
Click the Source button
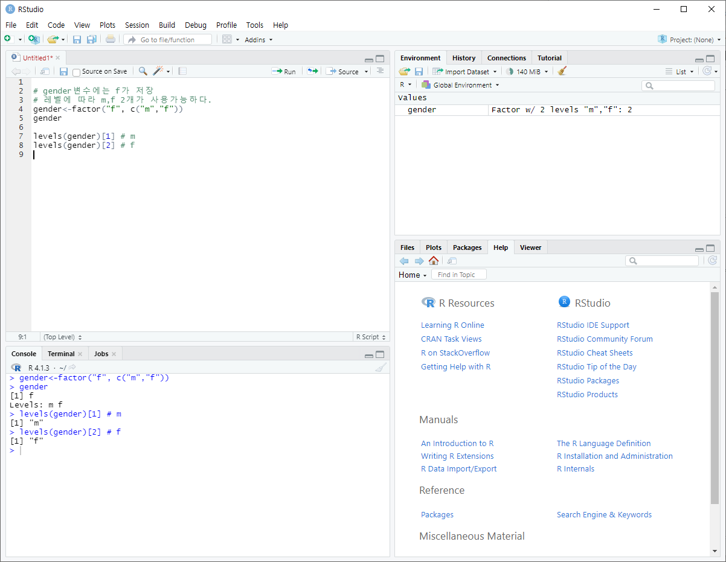point(343,71)
